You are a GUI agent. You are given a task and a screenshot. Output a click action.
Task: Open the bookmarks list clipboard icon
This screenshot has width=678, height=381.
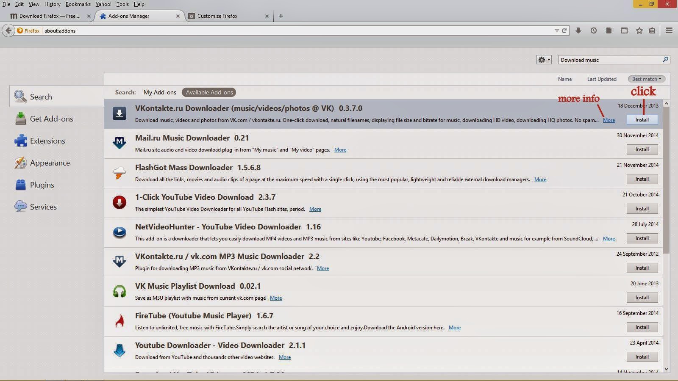coord(652,30)
